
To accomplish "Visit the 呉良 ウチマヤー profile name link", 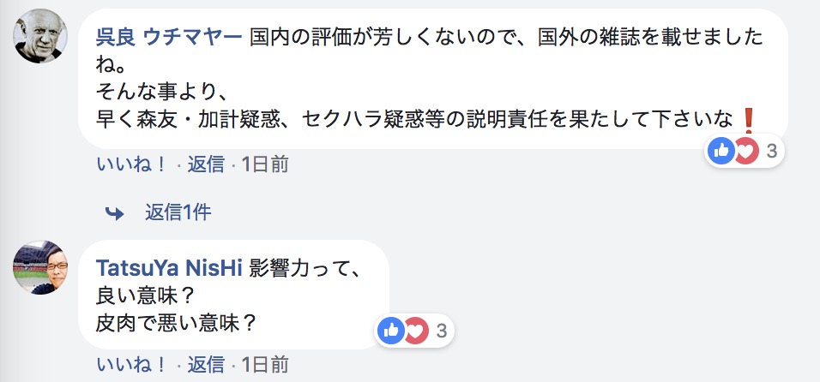I will pos(168,39).
